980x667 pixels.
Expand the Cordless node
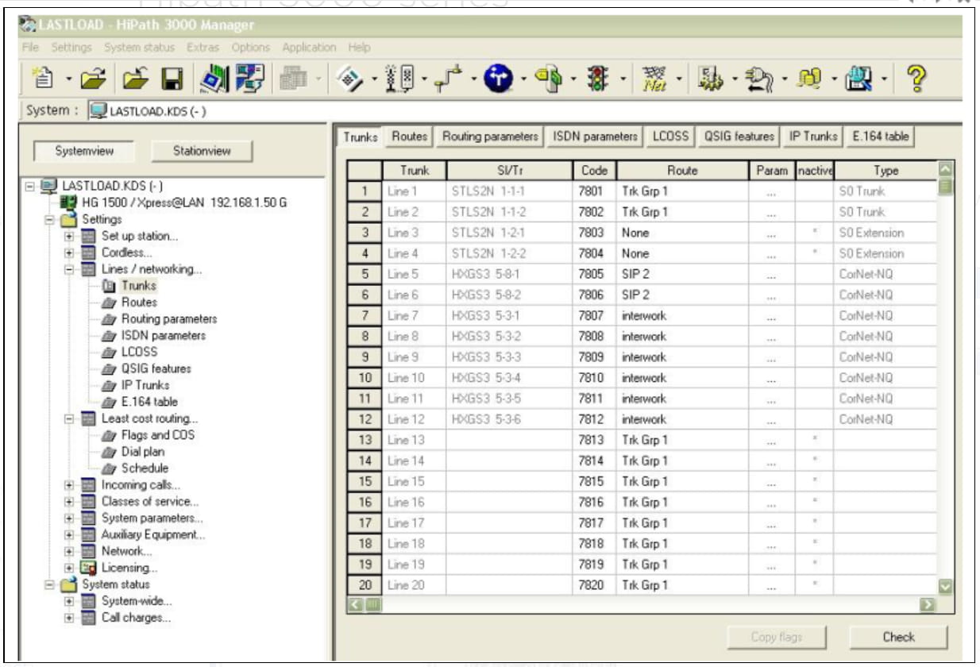pyautogui.click(x=69, y=253)
